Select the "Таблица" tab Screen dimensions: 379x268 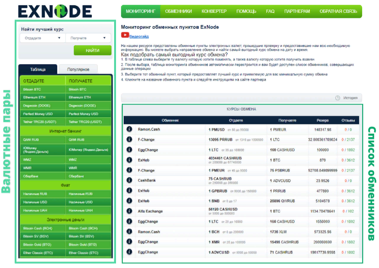pyautogui.click(x=38, y=69)
